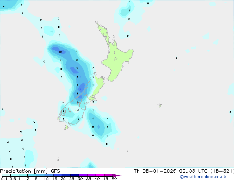Click the legend swatch between 30 and 35
Screen dimensions: 234x180
83,175
